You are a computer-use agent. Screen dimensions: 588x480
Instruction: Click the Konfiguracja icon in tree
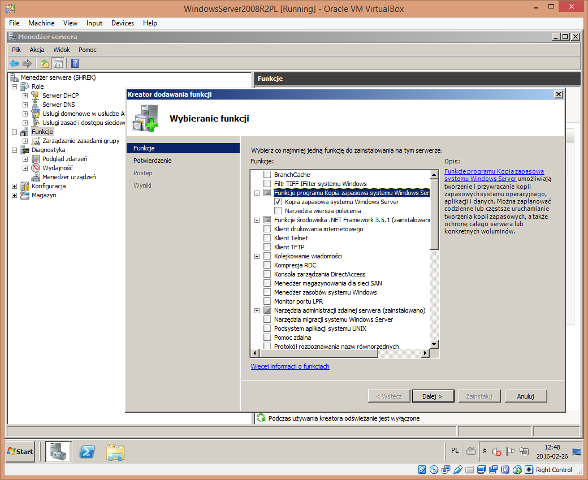coord(25,186)
